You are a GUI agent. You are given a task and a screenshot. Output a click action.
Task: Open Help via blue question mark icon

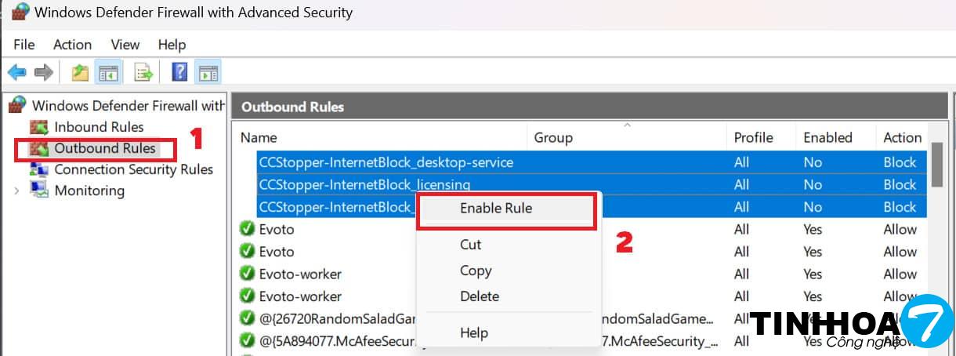point(179,73)
